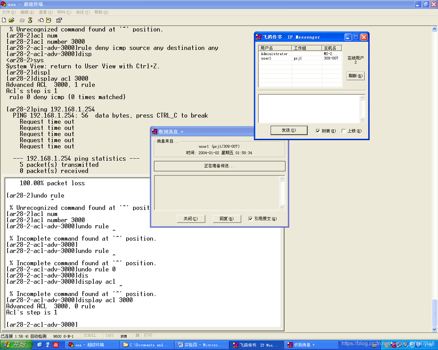Uncheck 引用原文 in the received message window
The image size is (438, 350).
click(250, 219)
